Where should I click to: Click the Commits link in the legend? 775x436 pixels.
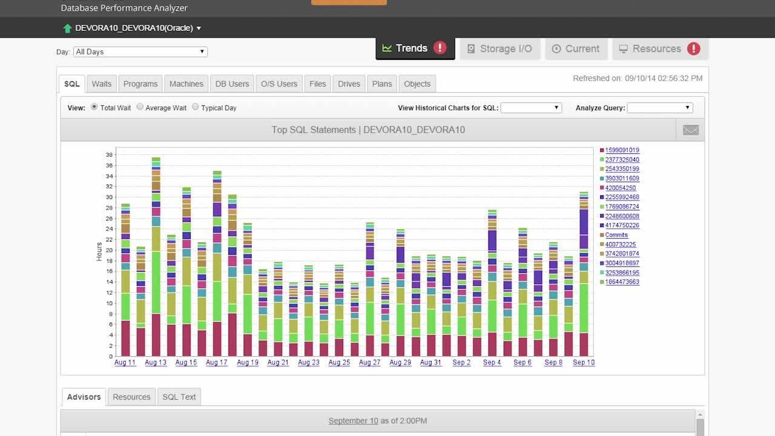[x=616, y=234]
